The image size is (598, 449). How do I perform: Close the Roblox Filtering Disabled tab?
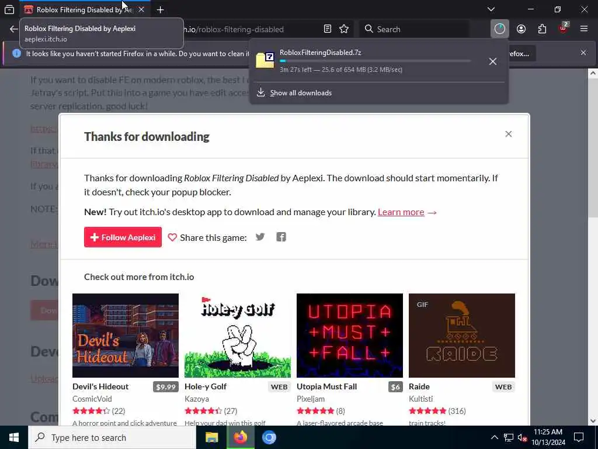point(141,9)
